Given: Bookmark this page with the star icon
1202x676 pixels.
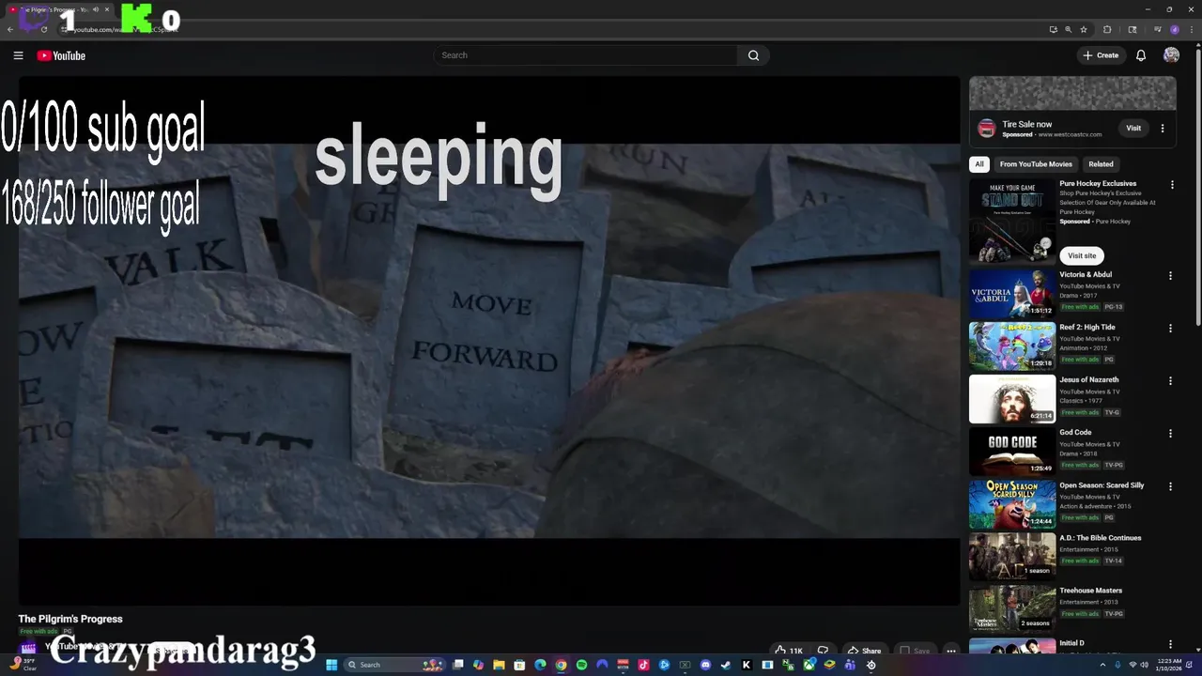Looking at the screenshot, I should click(1084, 29).
